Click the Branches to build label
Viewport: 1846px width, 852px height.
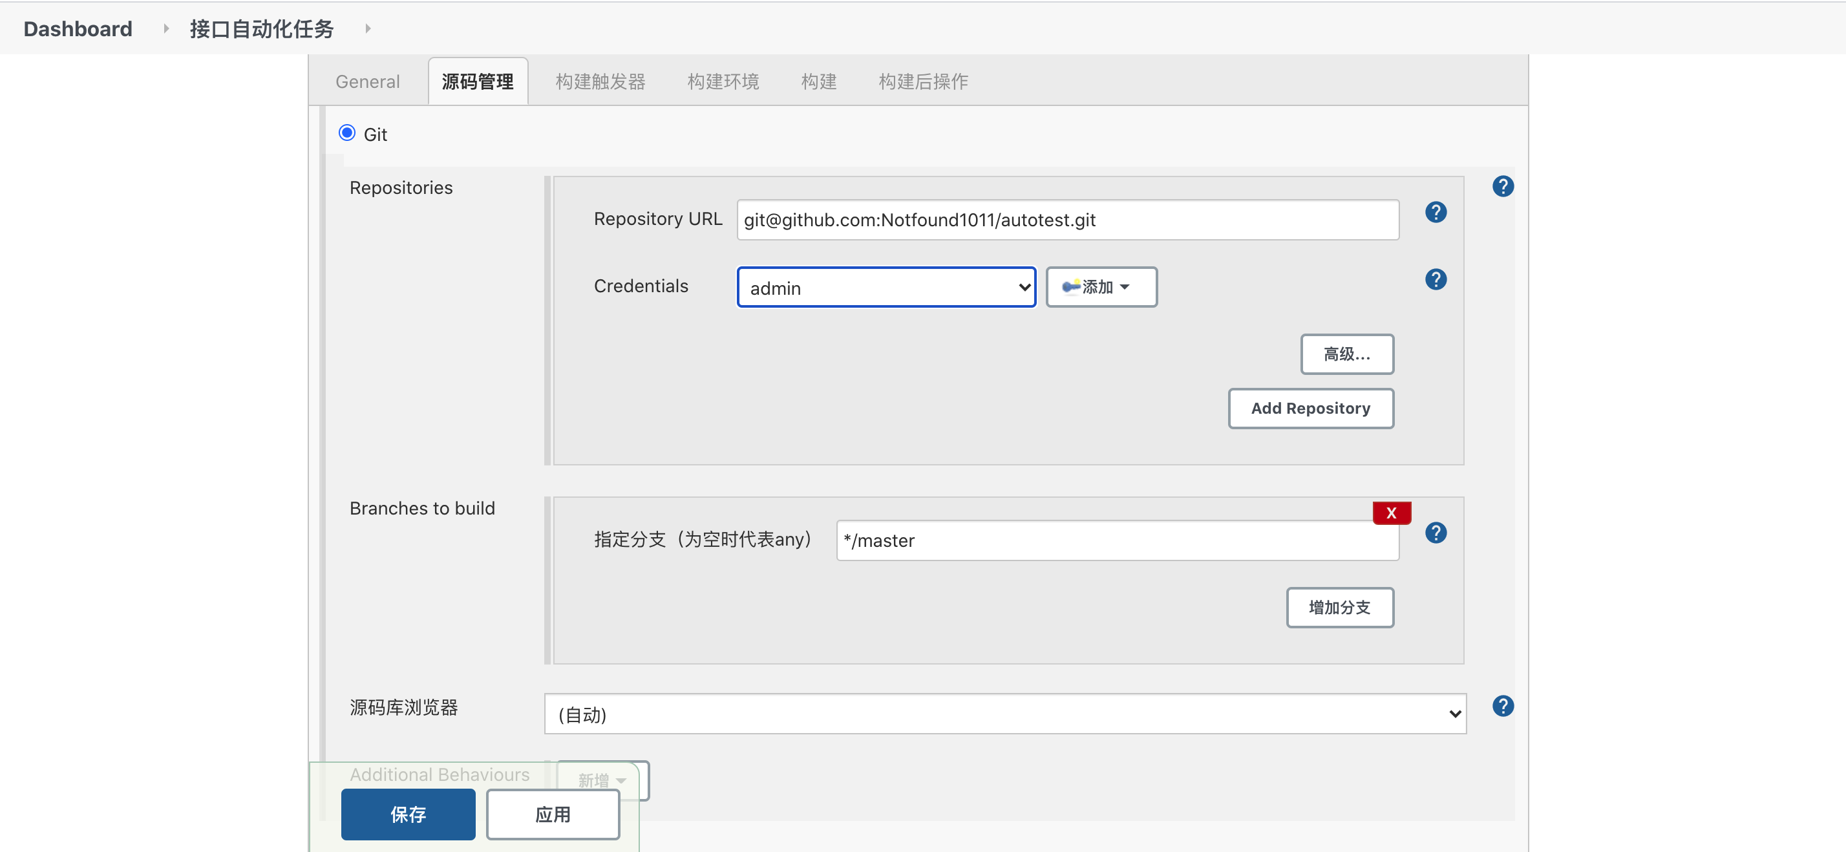[x=422, y=508]
